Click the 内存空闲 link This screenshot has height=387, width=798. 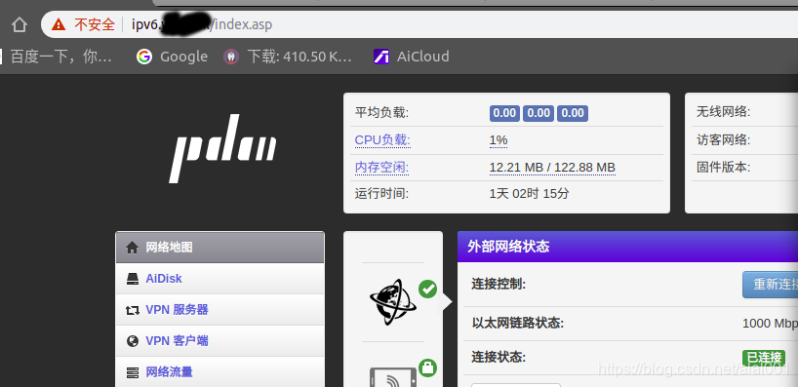(381, 168)
